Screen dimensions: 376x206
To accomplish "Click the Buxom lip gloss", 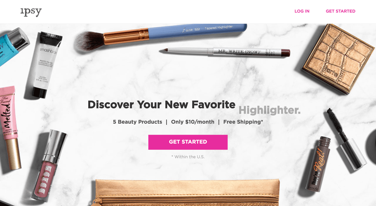I will [48, 165].
